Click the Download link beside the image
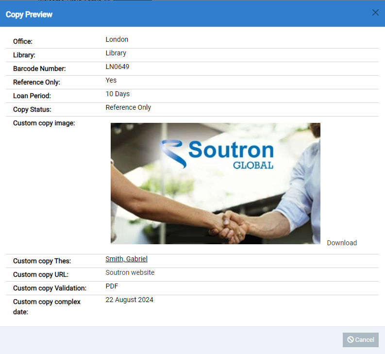385x354 pixels. click(x=342, y=243)
